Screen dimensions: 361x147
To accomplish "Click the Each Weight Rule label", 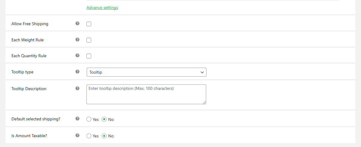I will pos(28,40).
